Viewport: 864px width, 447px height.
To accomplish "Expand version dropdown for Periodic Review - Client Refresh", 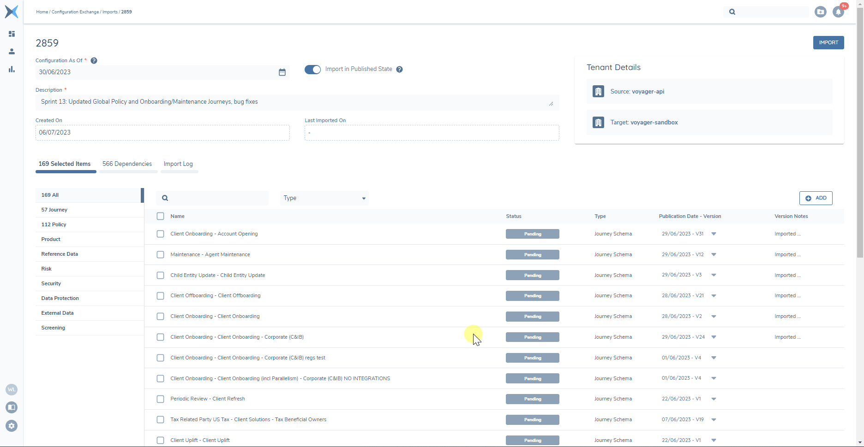I will (x=714, y=399).
